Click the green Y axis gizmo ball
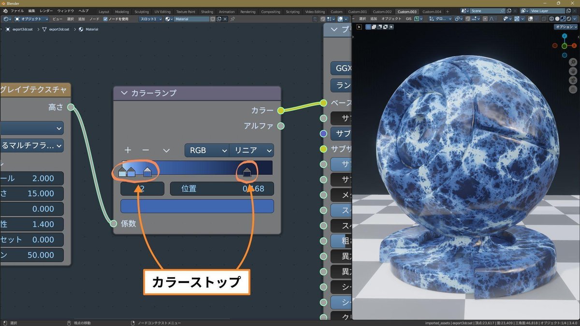This screenshot has height=326, width=580. (x=564, y=46)
